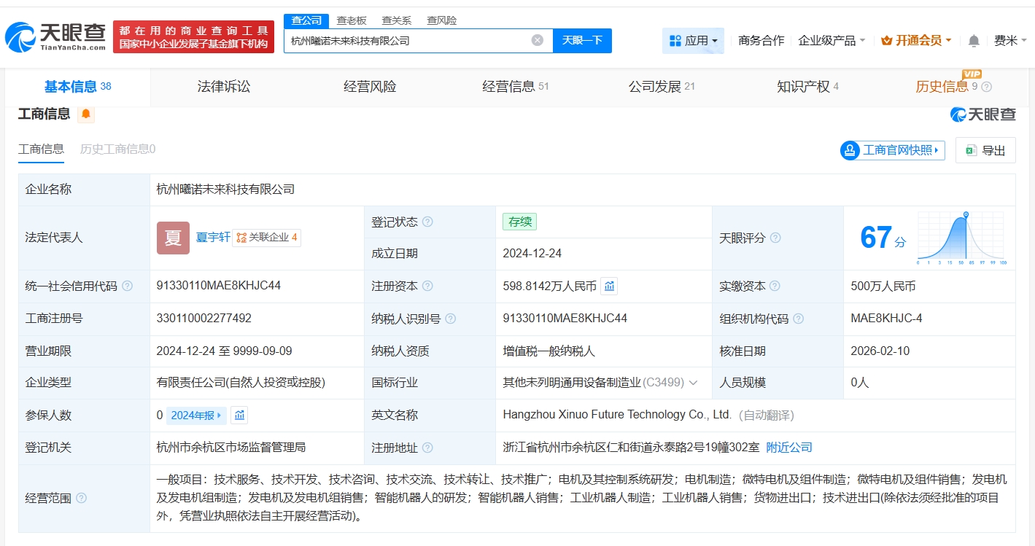Open the registered capital chart icon
1035x546 pixels.
click(x=609, y=286)
